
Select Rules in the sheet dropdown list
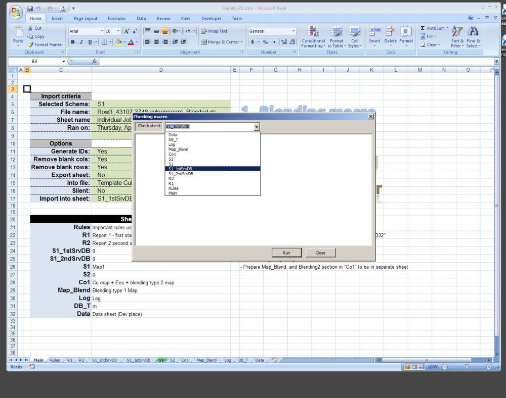click(x=173, y=188)
